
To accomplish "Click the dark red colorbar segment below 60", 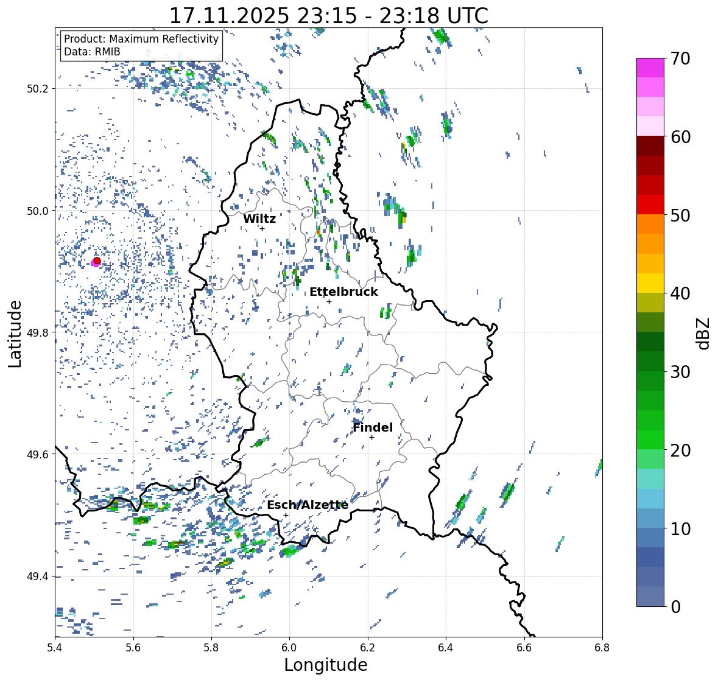I will 650,146.
